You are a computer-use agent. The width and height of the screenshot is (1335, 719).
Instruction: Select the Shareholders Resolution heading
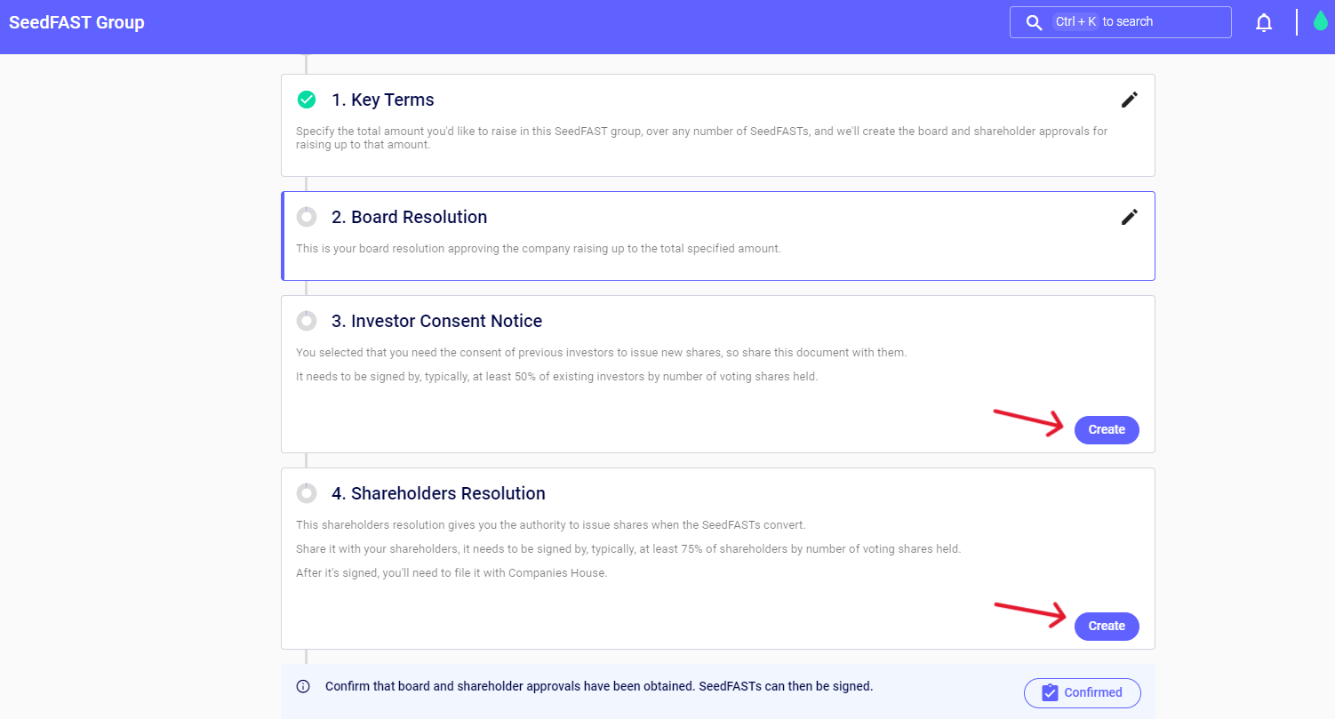pos(448,493)
